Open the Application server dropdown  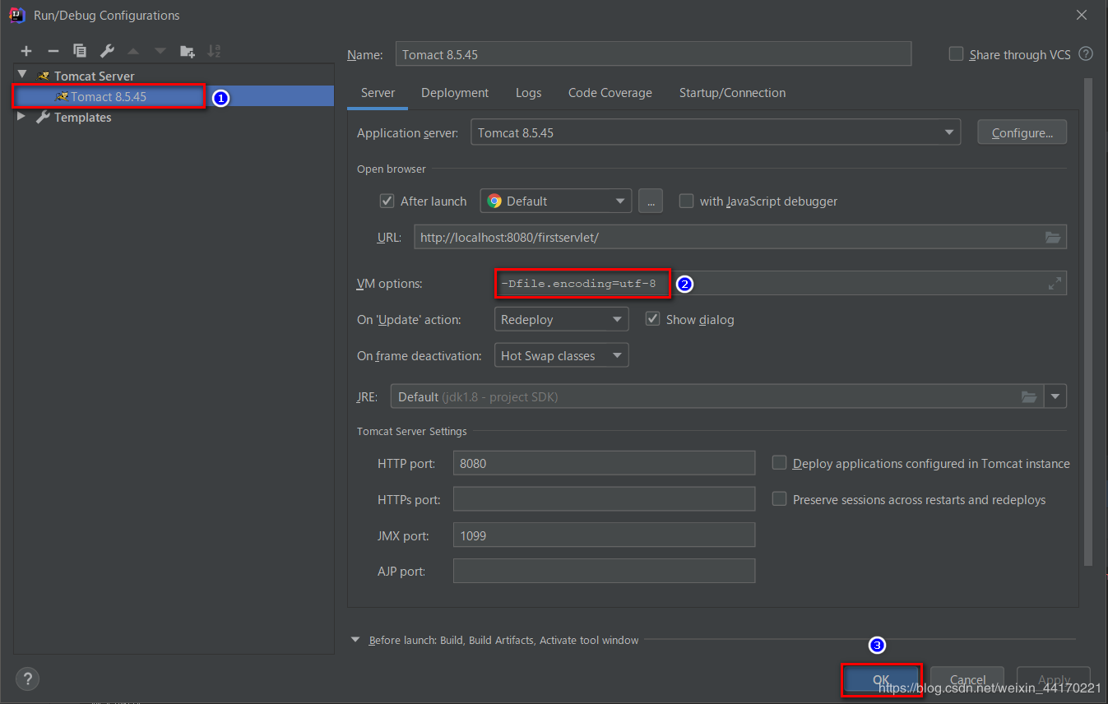(x=715, y=132)
